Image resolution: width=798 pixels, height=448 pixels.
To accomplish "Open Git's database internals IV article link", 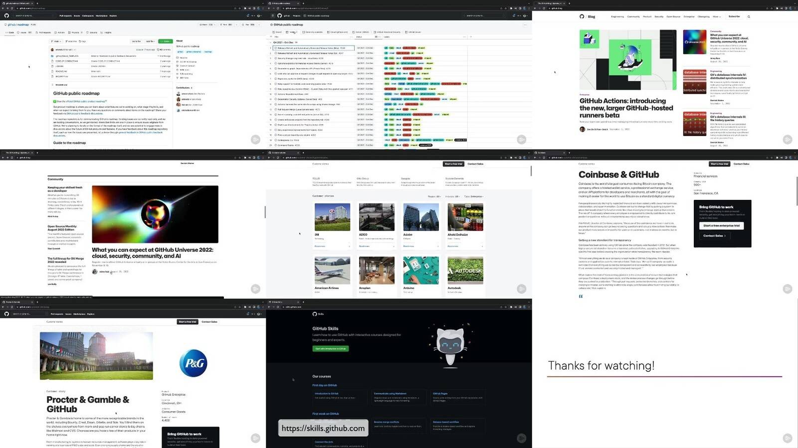I will (x=728, y=76).
